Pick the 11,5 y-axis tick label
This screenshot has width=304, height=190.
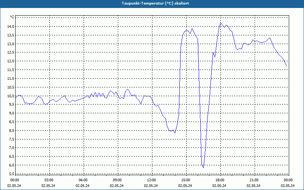coord(11,70)
